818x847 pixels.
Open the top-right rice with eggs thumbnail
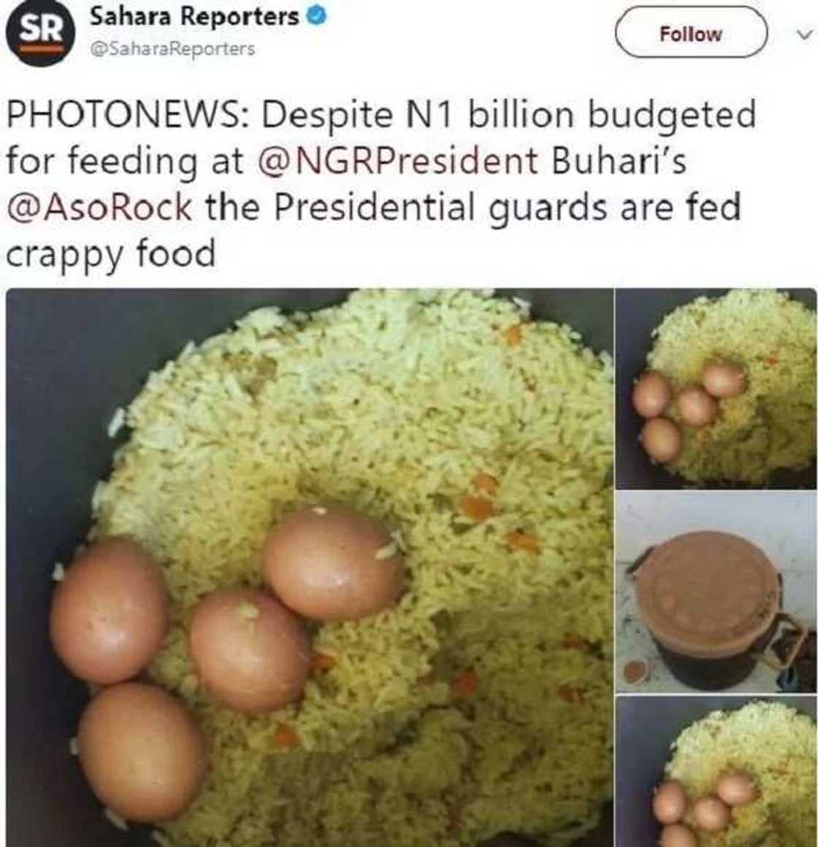[x=716, y=389]
